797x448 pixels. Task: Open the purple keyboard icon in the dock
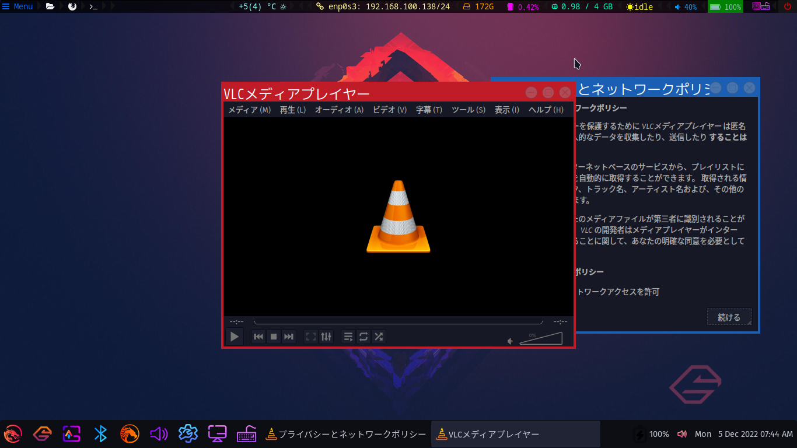coord(246,434)
